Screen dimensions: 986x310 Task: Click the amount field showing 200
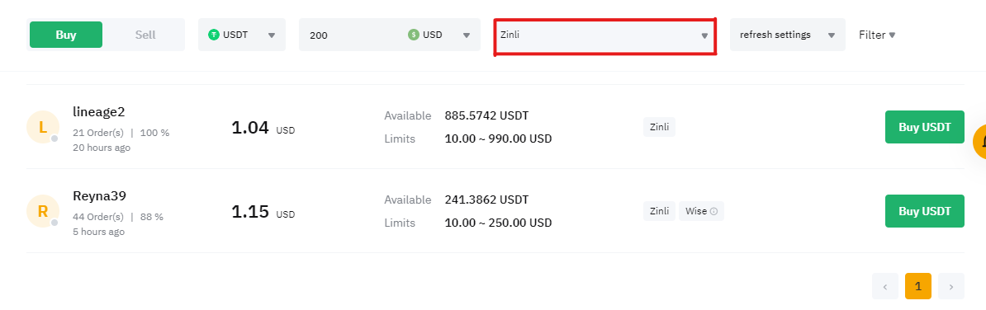[x=352, y=35]
